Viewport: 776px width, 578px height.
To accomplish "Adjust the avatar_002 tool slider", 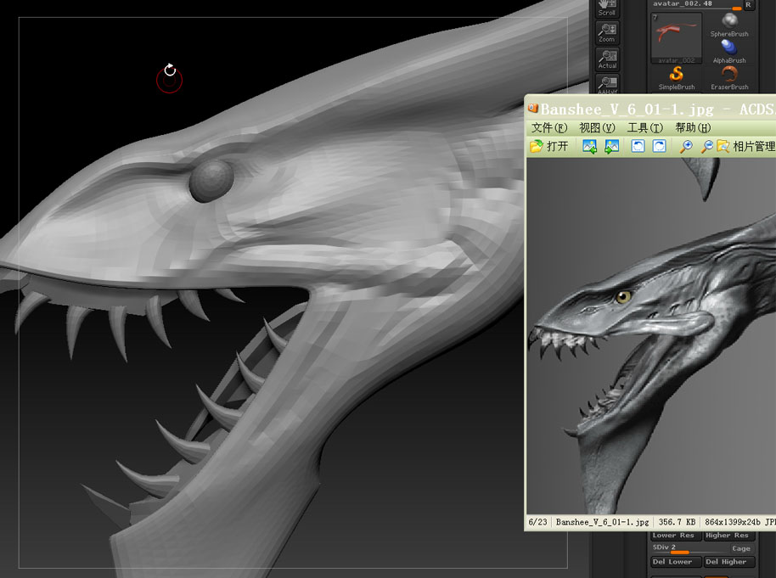I will click(x=697, y=5).
